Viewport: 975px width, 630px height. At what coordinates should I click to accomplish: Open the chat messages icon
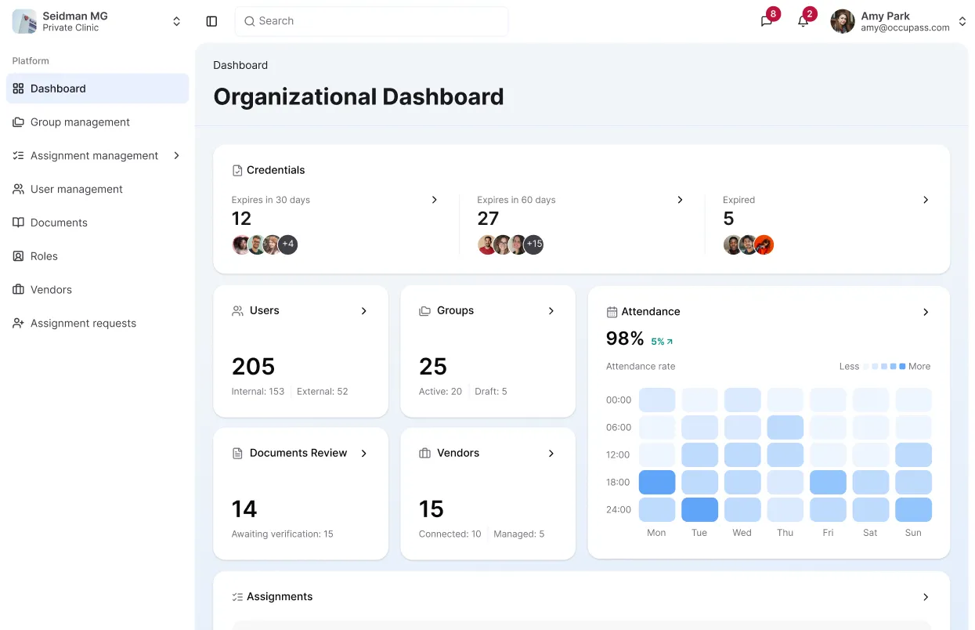tap(766, 21)
